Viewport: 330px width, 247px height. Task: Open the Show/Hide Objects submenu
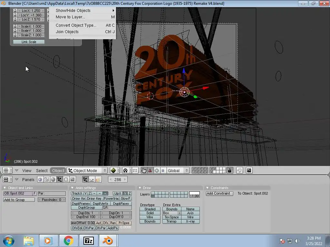(x=82, y=11)
